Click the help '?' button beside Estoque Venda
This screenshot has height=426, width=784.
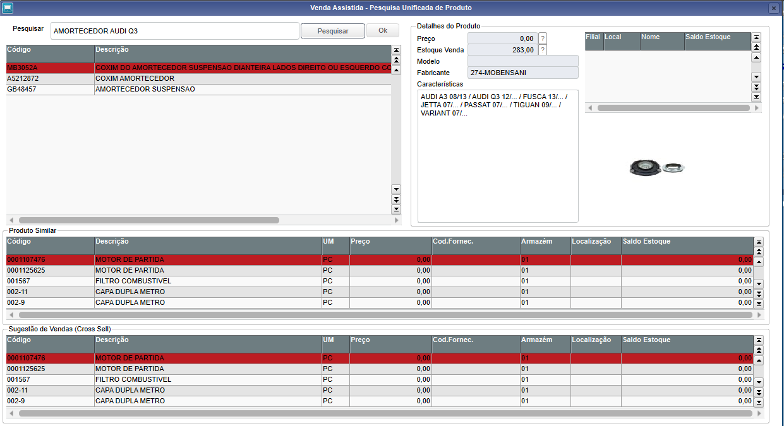pyautogui.click(x=543, y=50)
